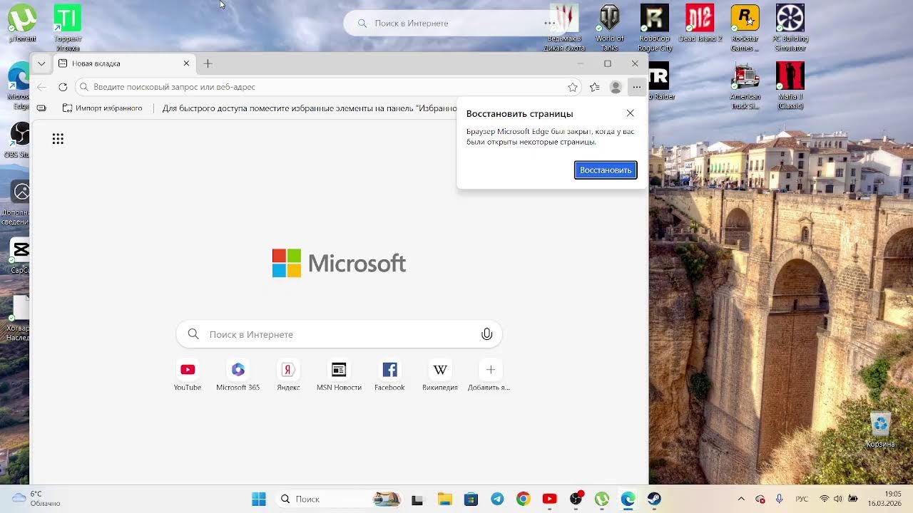Screen dimensions: 913x513
Task: Start voice search with the microphone icon
Action: coord(486,334)
